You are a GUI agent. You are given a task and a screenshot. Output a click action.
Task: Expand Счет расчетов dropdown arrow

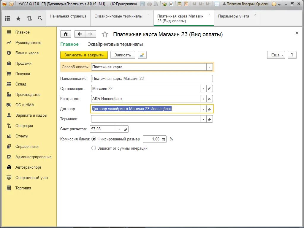(119, 129)
